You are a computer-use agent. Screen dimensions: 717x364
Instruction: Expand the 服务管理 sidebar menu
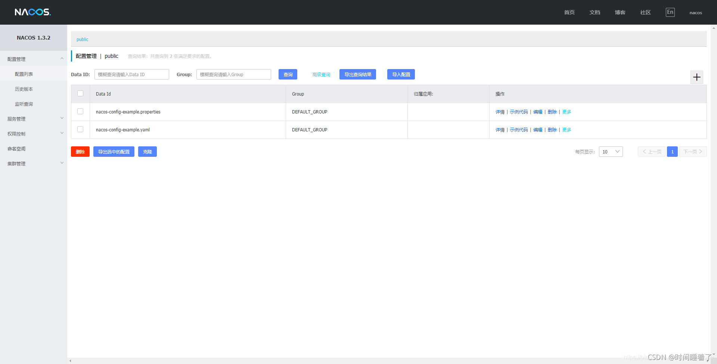pos(34,119)
